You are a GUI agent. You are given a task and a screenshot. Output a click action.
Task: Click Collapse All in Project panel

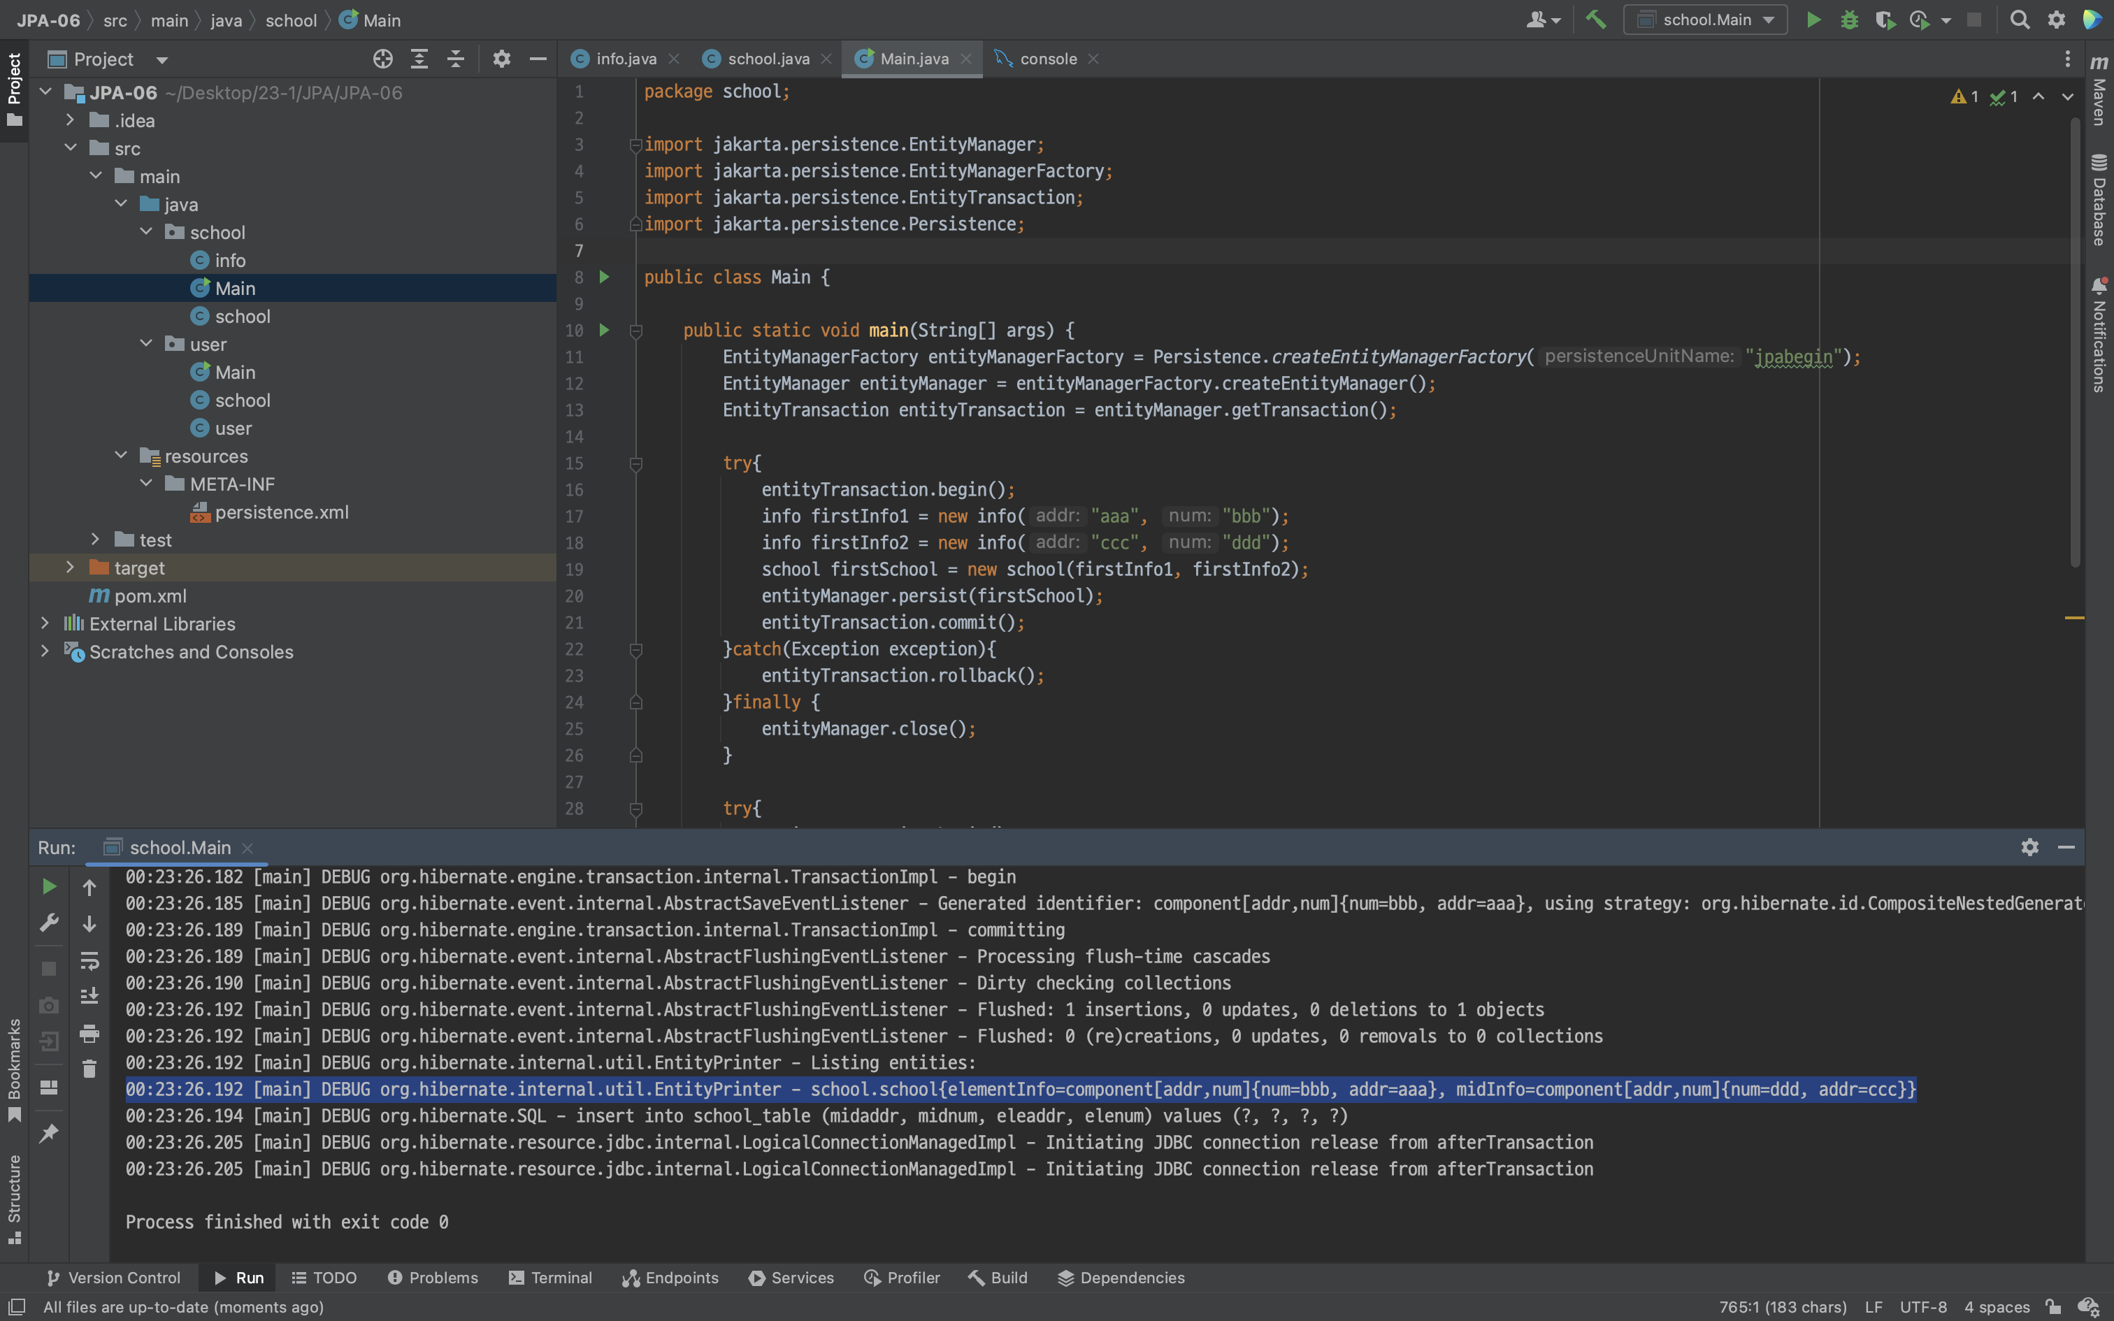coord(455,59)
